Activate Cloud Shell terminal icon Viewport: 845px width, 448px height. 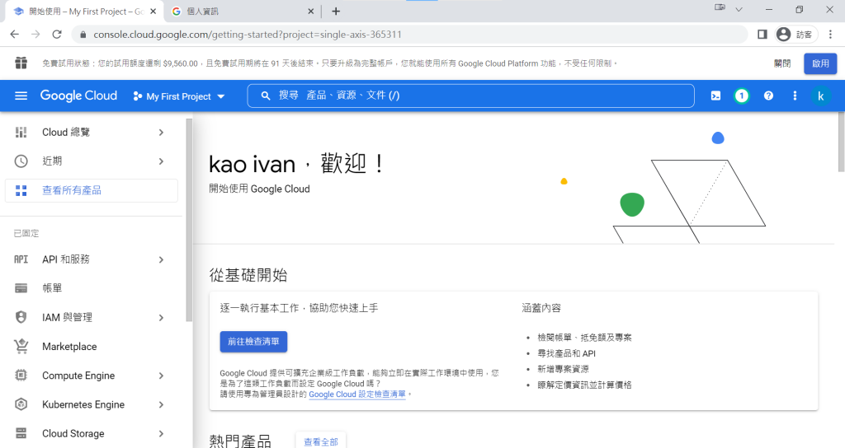coord(715,96)
